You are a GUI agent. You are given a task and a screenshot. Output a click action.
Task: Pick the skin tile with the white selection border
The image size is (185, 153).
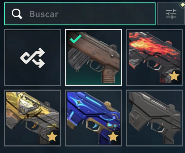click(x=94, y=57)
